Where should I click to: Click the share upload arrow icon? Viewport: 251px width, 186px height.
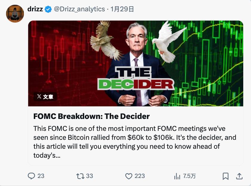tap(239, 176)
